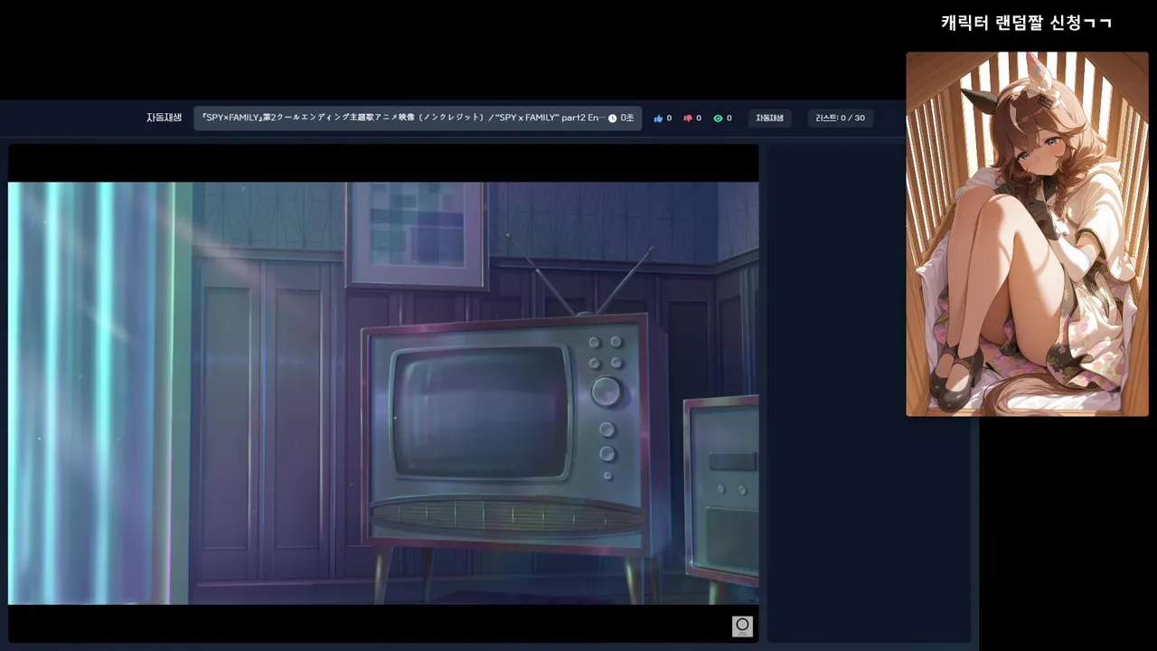The height and width of the screenshot is (651, 1157).
Task: Click the SPY×FAMILY video title bar
Action: [418, 118]
